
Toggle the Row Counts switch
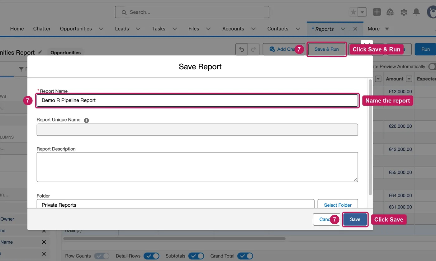click(102, 256)
